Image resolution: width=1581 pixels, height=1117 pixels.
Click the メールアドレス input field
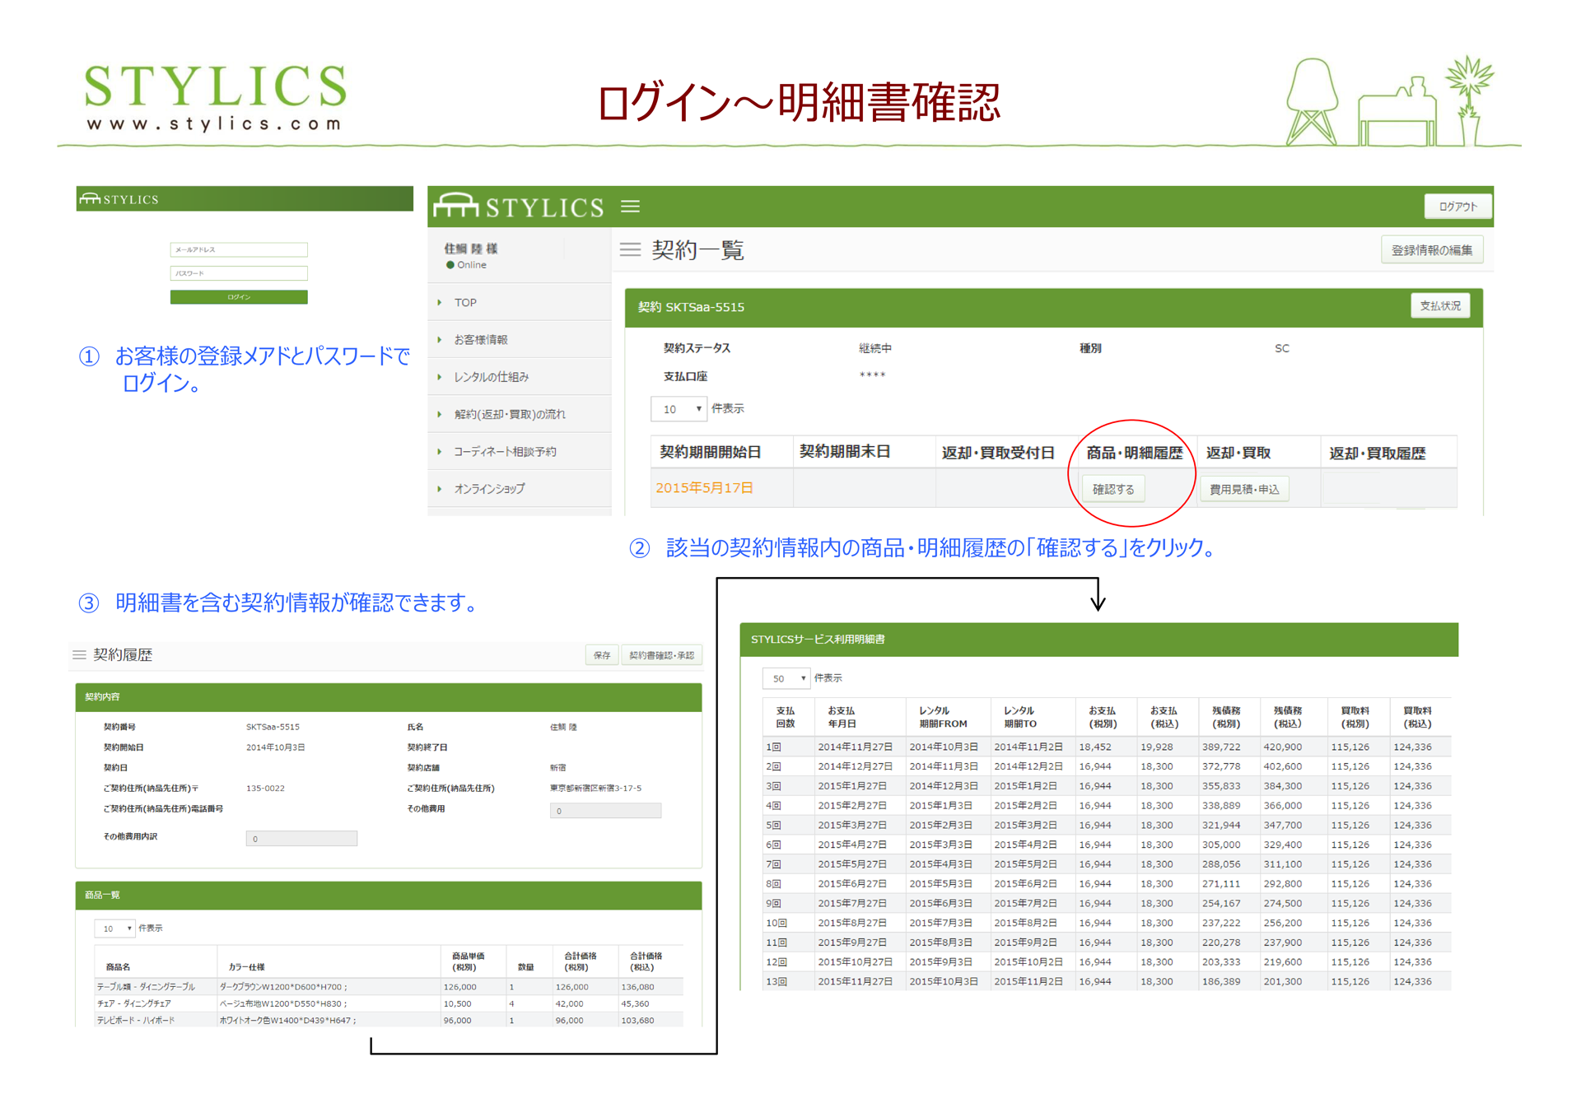point(239,249)
